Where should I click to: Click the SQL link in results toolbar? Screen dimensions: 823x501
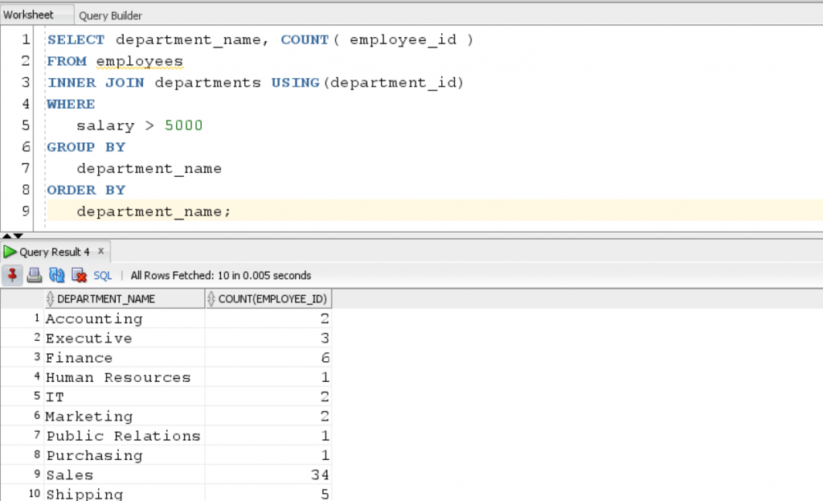point(103,275)
